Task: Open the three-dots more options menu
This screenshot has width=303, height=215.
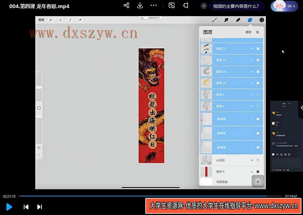Action: [x=154, y=5]
